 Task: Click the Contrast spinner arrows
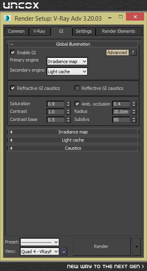pos(68,112)
